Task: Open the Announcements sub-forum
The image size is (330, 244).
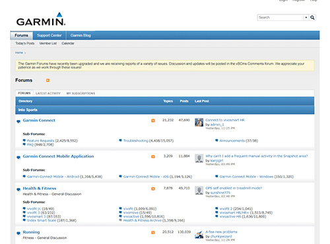Action: [x=232, y=140]
